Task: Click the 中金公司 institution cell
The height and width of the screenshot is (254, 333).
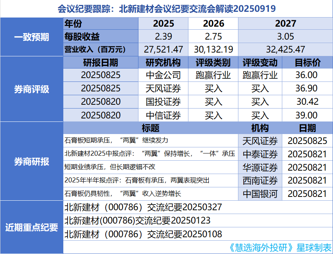Action: click(x=163, y=75)
